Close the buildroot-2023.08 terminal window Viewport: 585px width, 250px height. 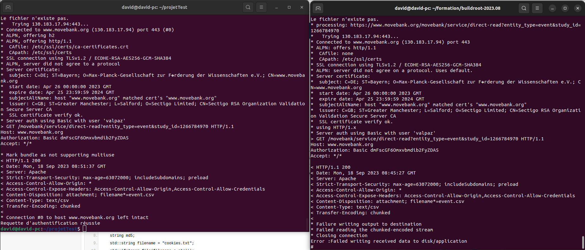[x=578, y=8]
